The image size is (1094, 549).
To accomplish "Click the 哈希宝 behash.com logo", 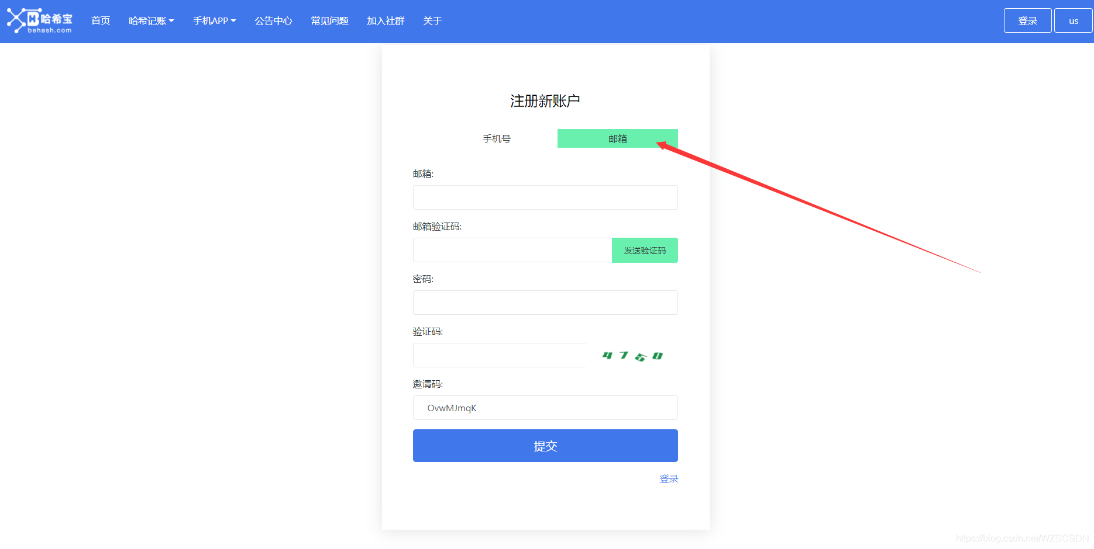I will [x=40, y=21].
